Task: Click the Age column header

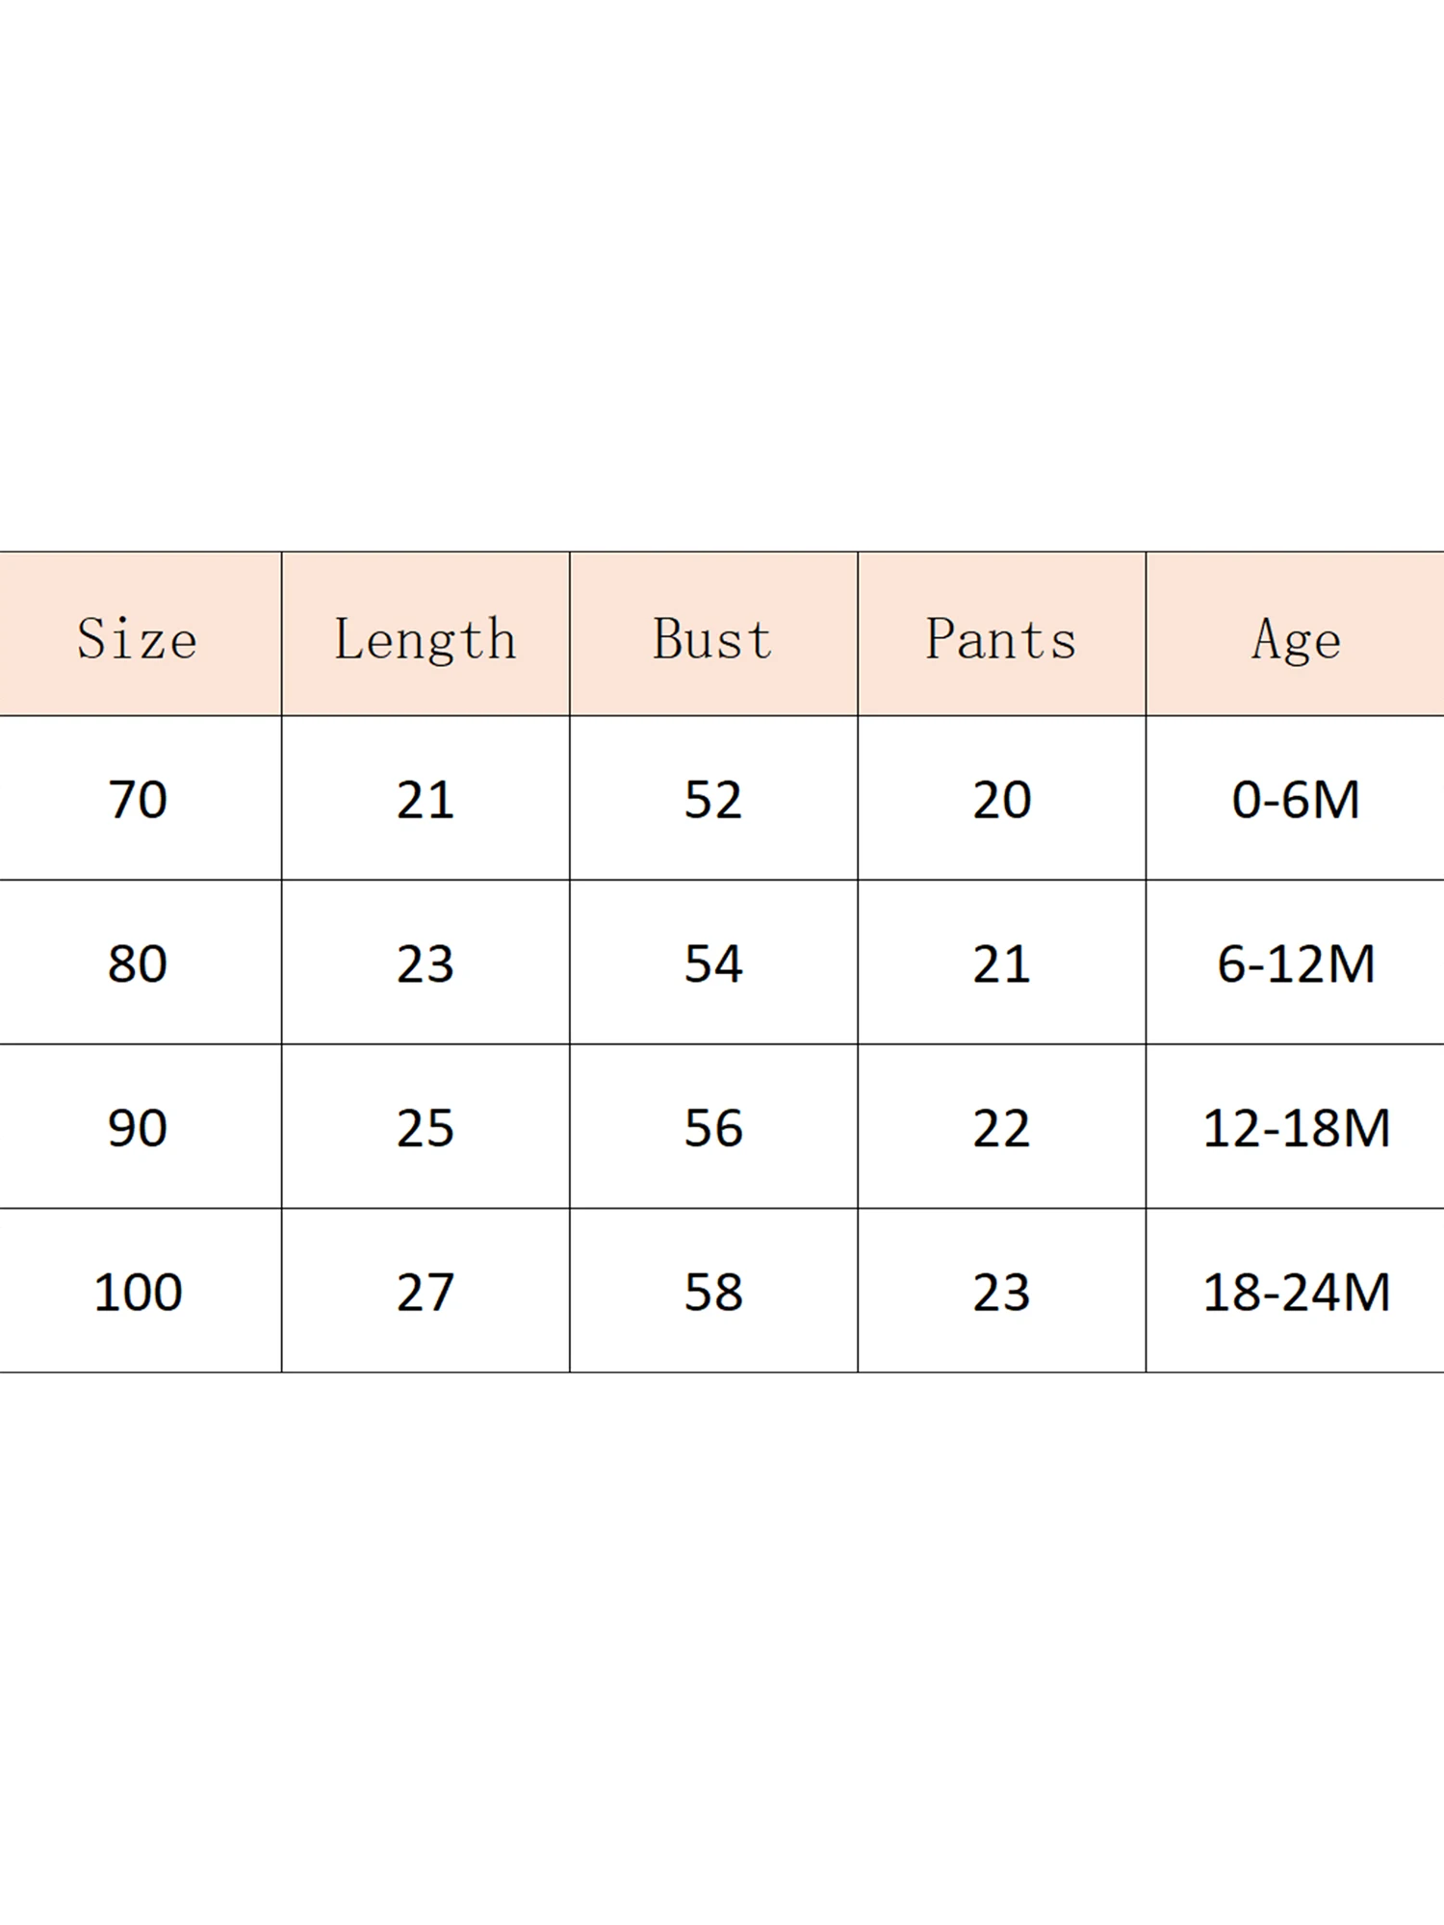Action: tap(1296, 639)
